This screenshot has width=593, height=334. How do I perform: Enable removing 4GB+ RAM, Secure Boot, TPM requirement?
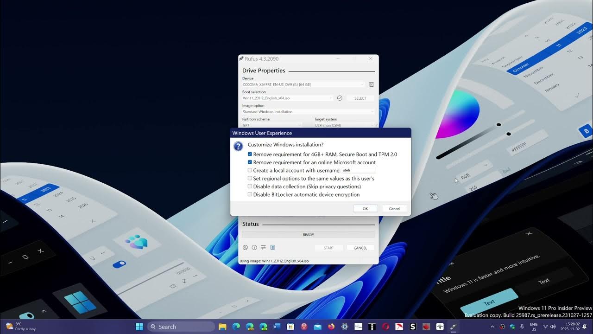click(250, 154)
